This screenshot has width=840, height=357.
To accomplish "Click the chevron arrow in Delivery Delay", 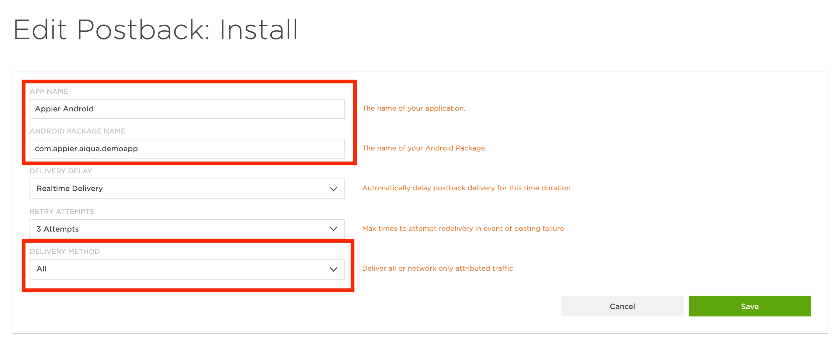I will click(x=333, y=189).
